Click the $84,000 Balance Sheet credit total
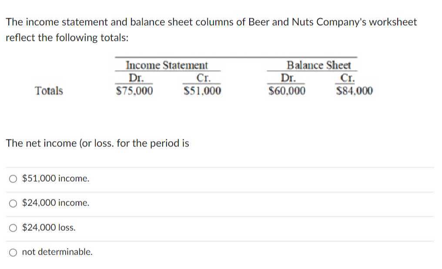 coord(355,91)
